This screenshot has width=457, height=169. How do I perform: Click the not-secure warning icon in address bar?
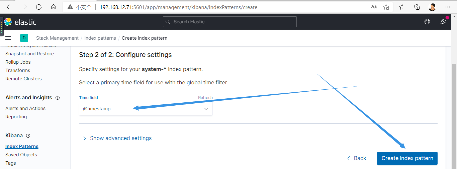point(70,7)
